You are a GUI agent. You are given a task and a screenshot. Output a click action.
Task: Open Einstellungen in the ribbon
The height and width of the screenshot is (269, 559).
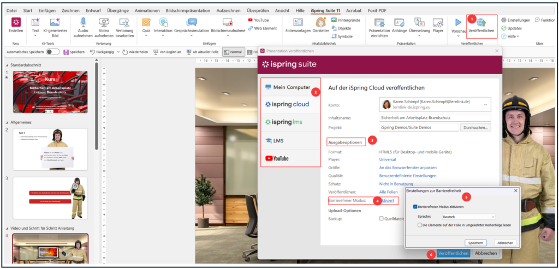[x=515, y=20]
